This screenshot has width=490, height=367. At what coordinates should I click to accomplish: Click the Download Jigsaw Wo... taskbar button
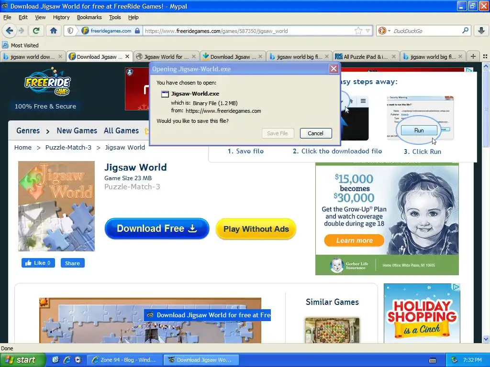coord(201,360)
